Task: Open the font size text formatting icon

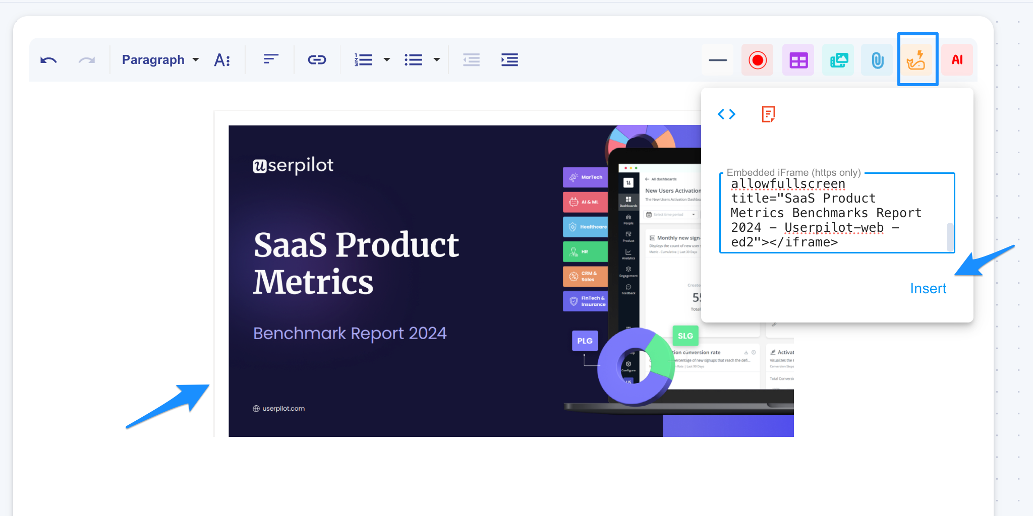Action: pyautogui.click(x=222, y=60)
